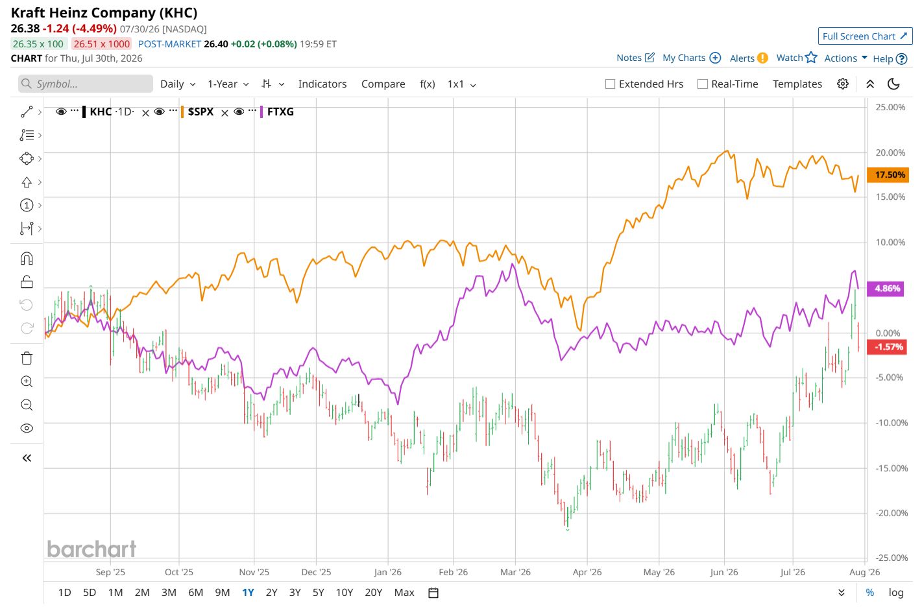Expand the Actions dropdown menu

[846, 58]
